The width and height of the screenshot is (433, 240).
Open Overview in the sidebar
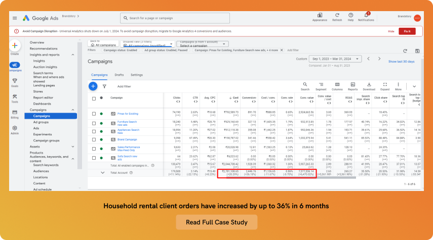click(x=37, y=42)
